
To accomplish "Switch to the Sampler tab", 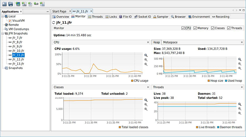I will [x=161, y=17].
